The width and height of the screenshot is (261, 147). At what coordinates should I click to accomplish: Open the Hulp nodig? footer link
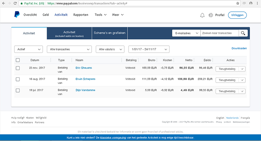(18, 118)
